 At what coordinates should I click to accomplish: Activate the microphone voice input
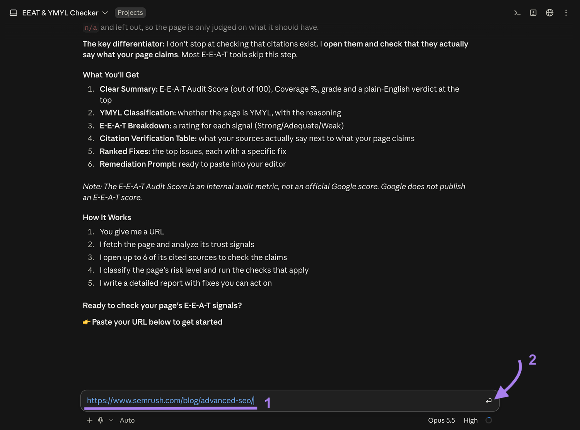[x=101, y=420]
